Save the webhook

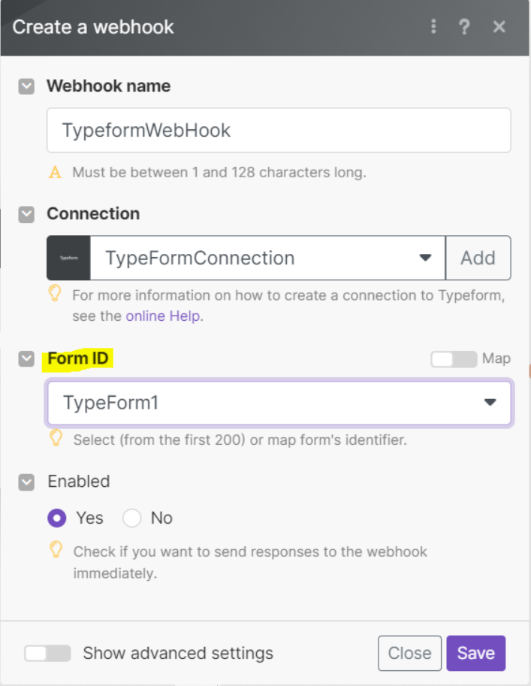pos(476,653)
